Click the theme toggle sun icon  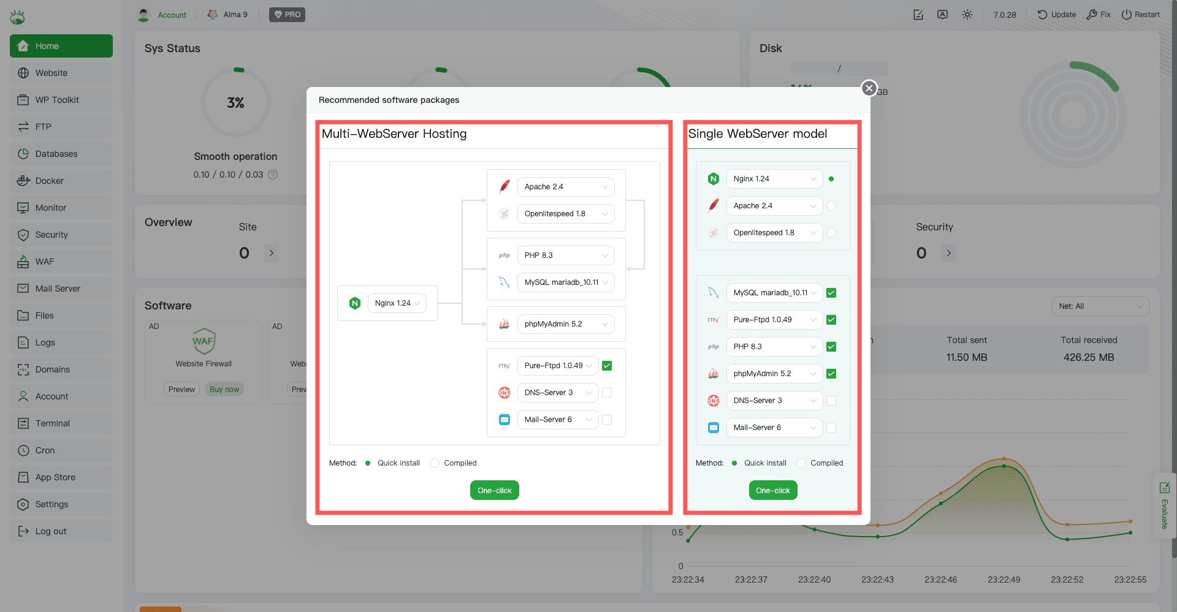coord(967,15)
